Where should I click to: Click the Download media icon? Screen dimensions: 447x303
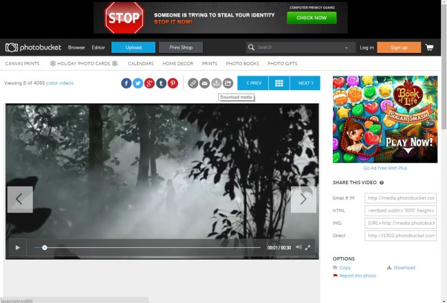coord(216,83)
